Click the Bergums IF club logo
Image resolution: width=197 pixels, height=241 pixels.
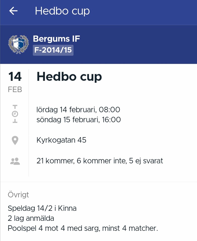pos(18,44)
